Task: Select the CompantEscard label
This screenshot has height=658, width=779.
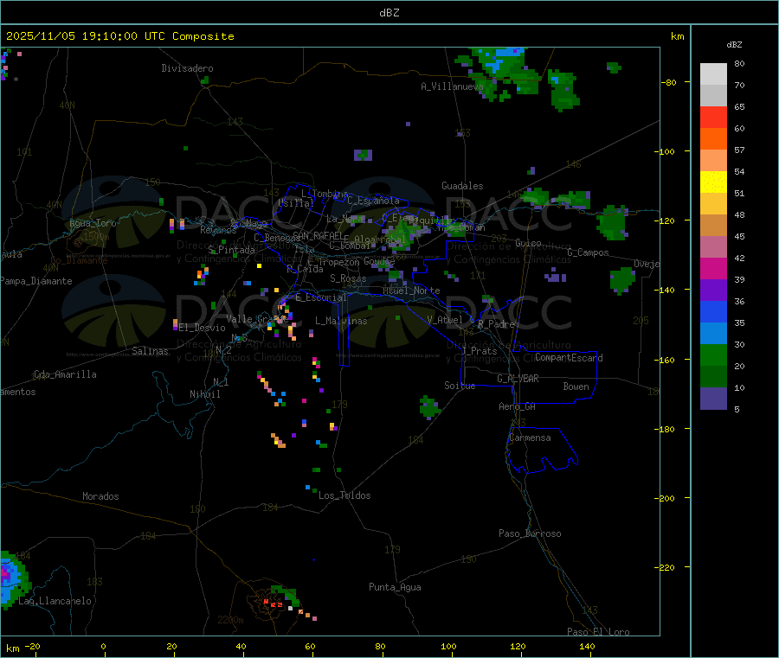Action: (x=569, y=358)
